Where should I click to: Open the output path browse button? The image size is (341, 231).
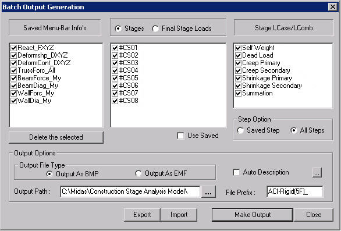click(x=208, y=192)
